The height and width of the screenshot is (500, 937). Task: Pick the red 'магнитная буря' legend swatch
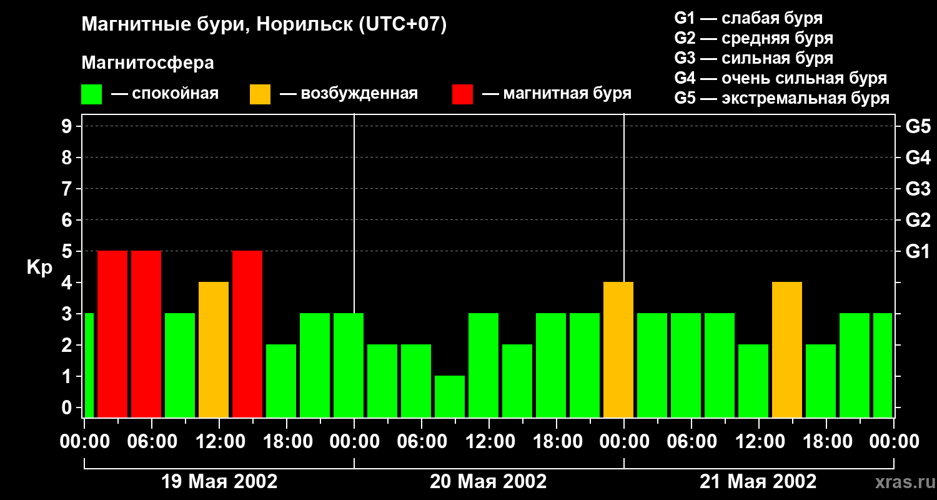[x=462, y=94]
